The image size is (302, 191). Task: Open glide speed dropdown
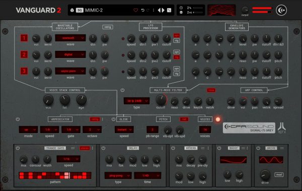[x=124, y=130]
